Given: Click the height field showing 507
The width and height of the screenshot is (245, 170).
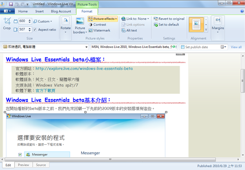Looking at the screenshot, I should coord(24,29).
